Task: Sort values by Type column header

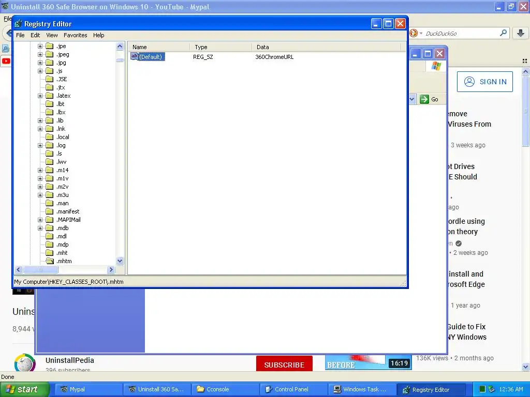Action: [220, 47]
